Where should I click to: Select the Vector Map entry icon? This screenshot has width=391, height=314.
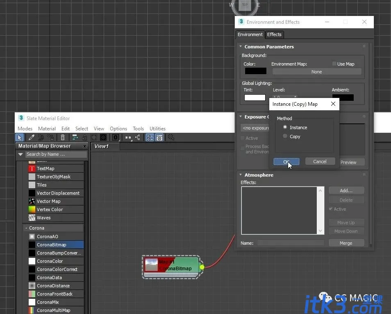click(x=32, y=201)
